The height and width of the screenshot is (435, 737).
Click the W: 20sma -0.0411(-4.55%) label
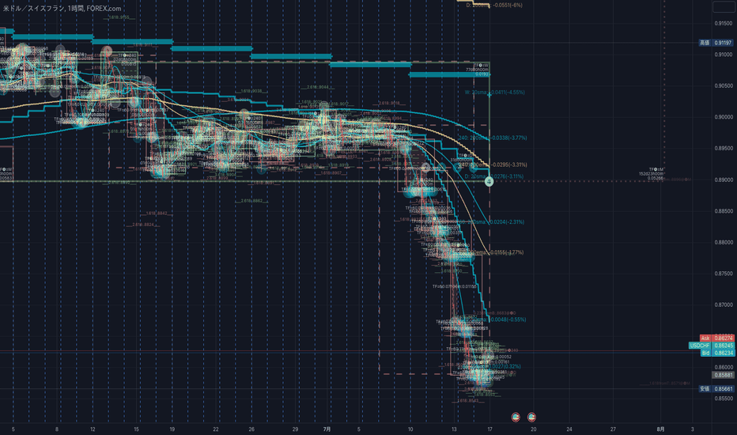coord(494,93)
